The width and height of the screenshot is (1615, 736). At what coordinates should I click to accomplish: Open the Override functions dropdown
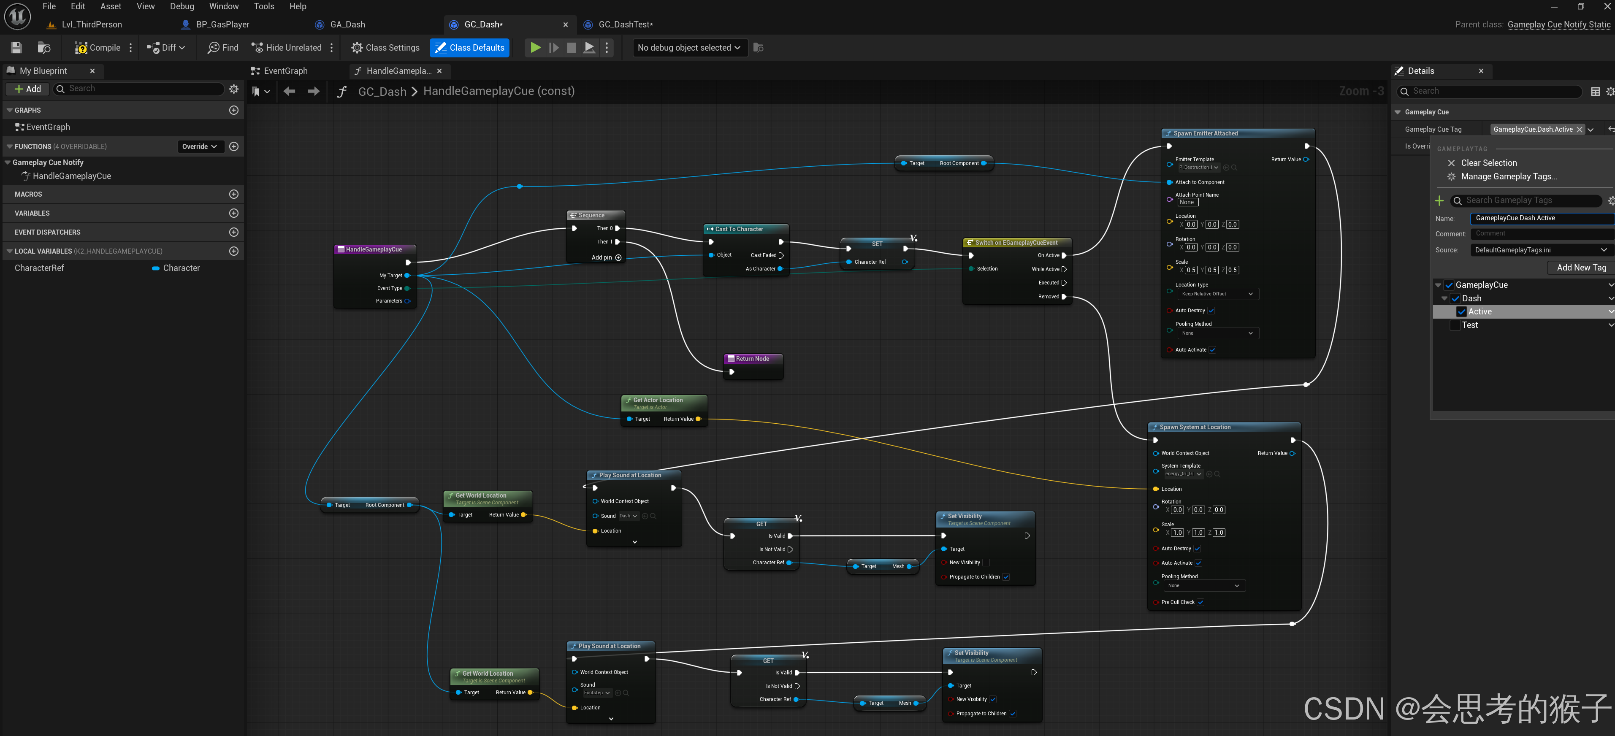[x=199, y=147]
